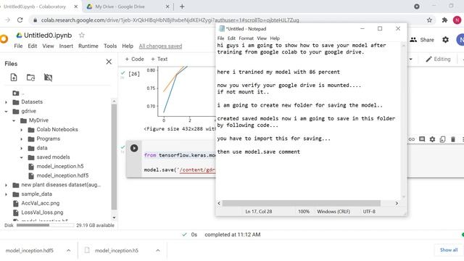464x261 pixels.
Task: Click the refresh folder icon in Files panel
Action: [x=30, y=78]
